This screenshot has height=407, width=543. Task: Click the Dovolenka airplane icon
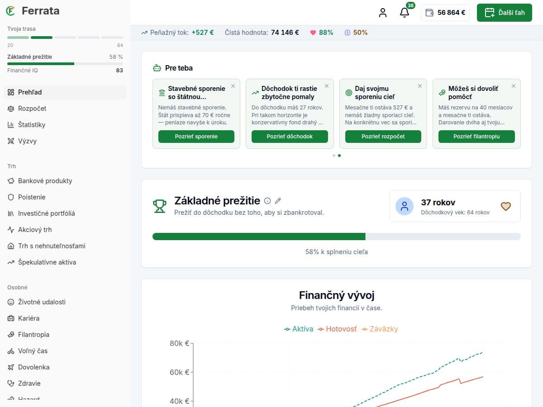(11, 367)
